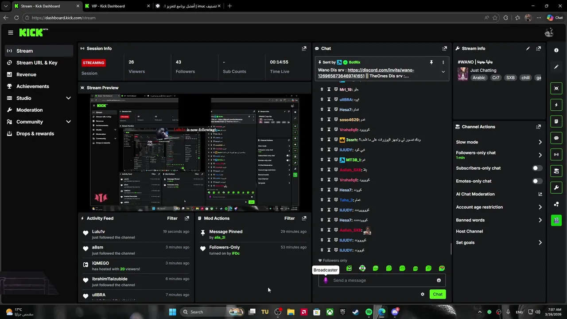Pop out the Activity Feed panel
The image size is (567, 319).
coord(187,218)
